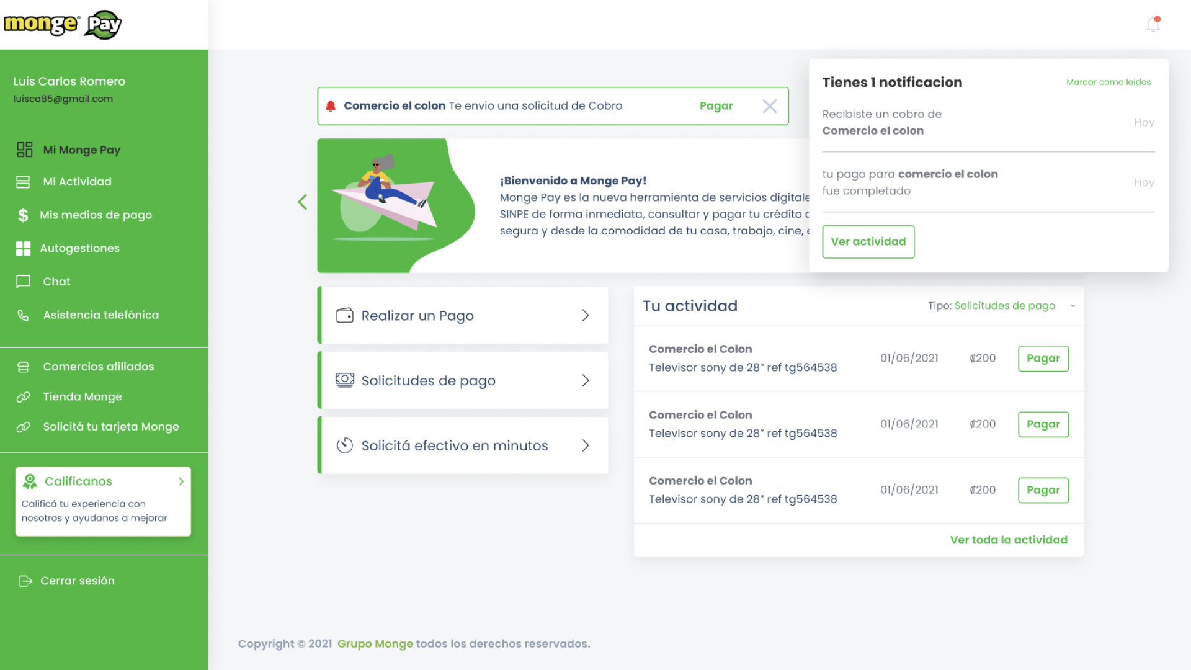Expand Realizar un Pago chevron
The height and width of the screenshot is (670, 1191).
pyautogui.click(x=586, y=315)
